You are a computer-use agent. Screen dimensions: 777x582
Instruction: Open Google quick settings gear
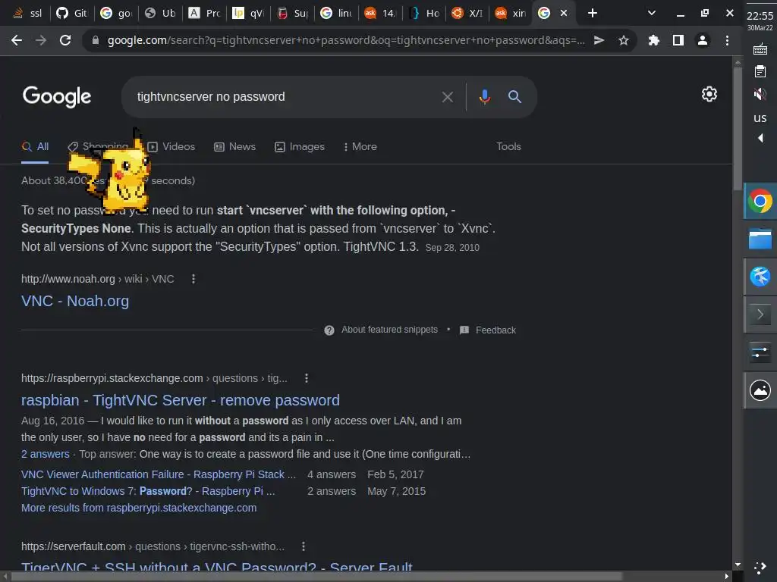coord(709,94)
